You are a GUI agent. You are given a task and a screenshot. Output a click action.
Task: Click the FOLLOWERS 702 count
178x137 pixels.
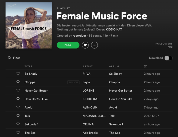point(164,45)
